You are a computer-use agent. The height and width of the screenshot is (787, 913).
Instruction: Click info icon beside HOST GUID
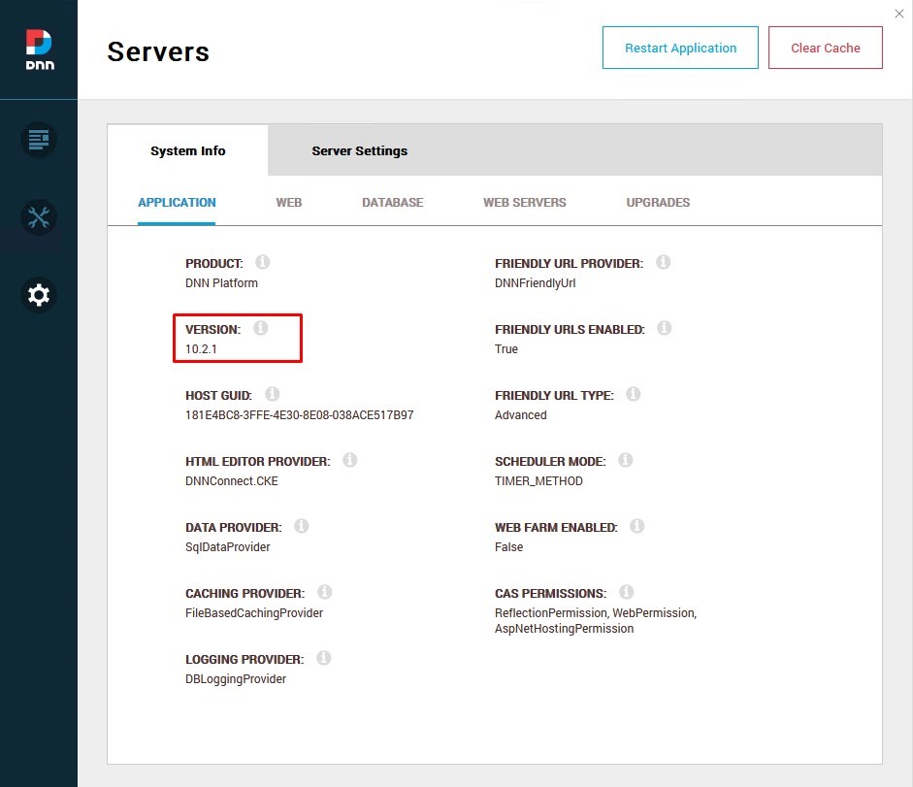(x=272, y=395)
